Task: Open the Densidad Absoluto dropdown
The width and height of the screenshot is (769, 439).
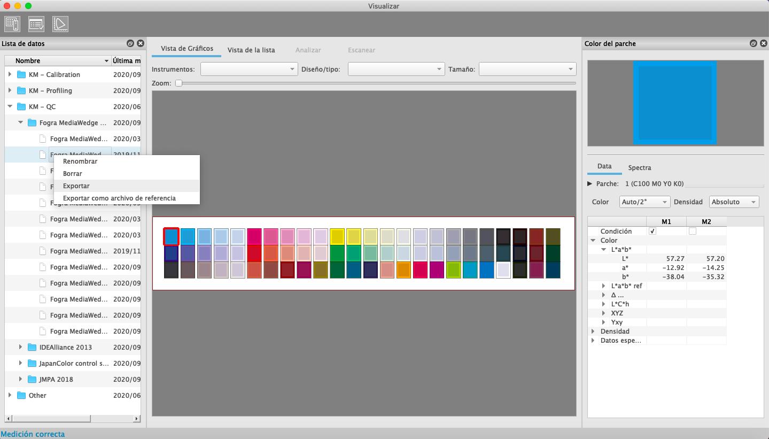Action: tap(734, 202)
